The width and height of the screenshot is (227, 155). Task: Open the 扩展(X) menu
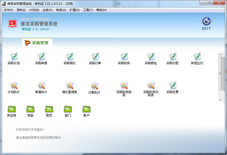pyautogui.click(x=75, y=10)
